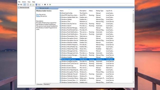Click the gear icon beside Windows Search
160x90 pixels.
point(60,26)
